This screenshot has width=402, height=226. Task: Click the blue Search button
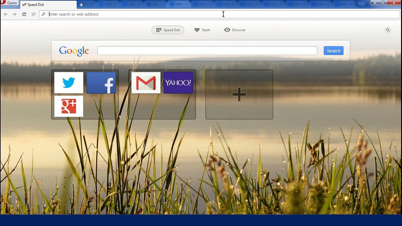334,51
